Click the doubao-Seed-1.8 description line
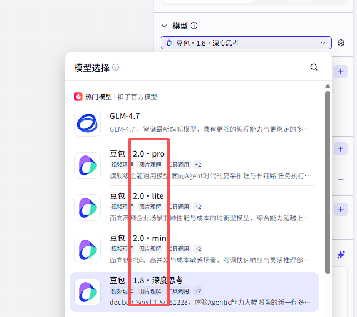Viewport: 357px width, 317px height. click(x=210, y=302)
